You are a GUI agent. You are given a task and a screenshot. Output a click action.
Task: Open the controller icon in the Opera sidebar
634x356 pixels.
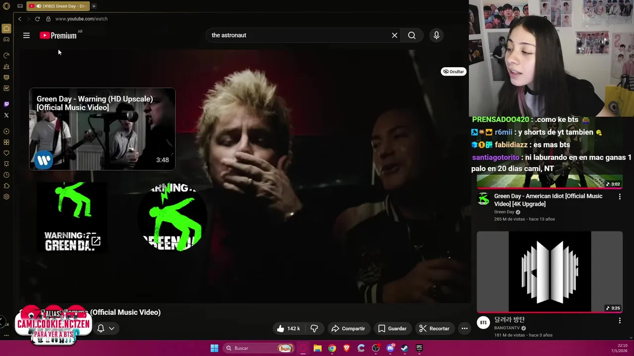click(x=6, y=40)
